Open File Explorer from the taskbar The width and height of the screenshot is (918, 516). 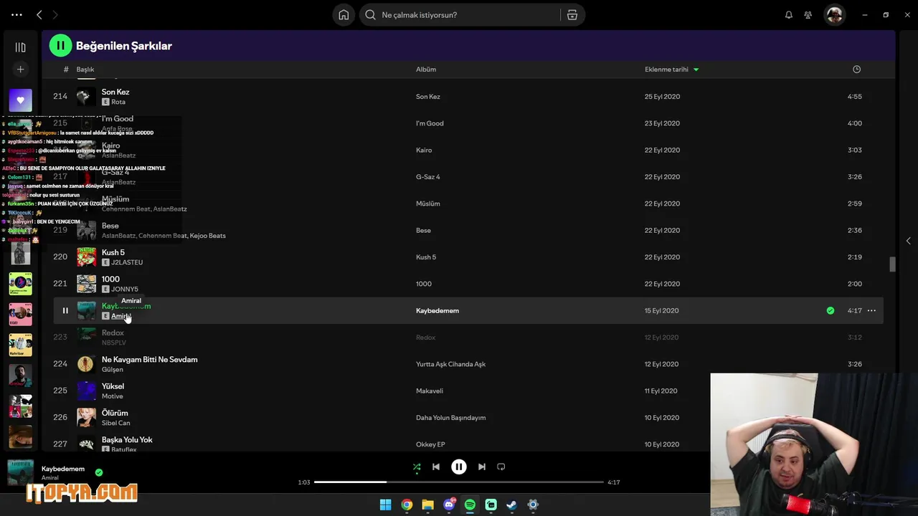coord(427,505)
